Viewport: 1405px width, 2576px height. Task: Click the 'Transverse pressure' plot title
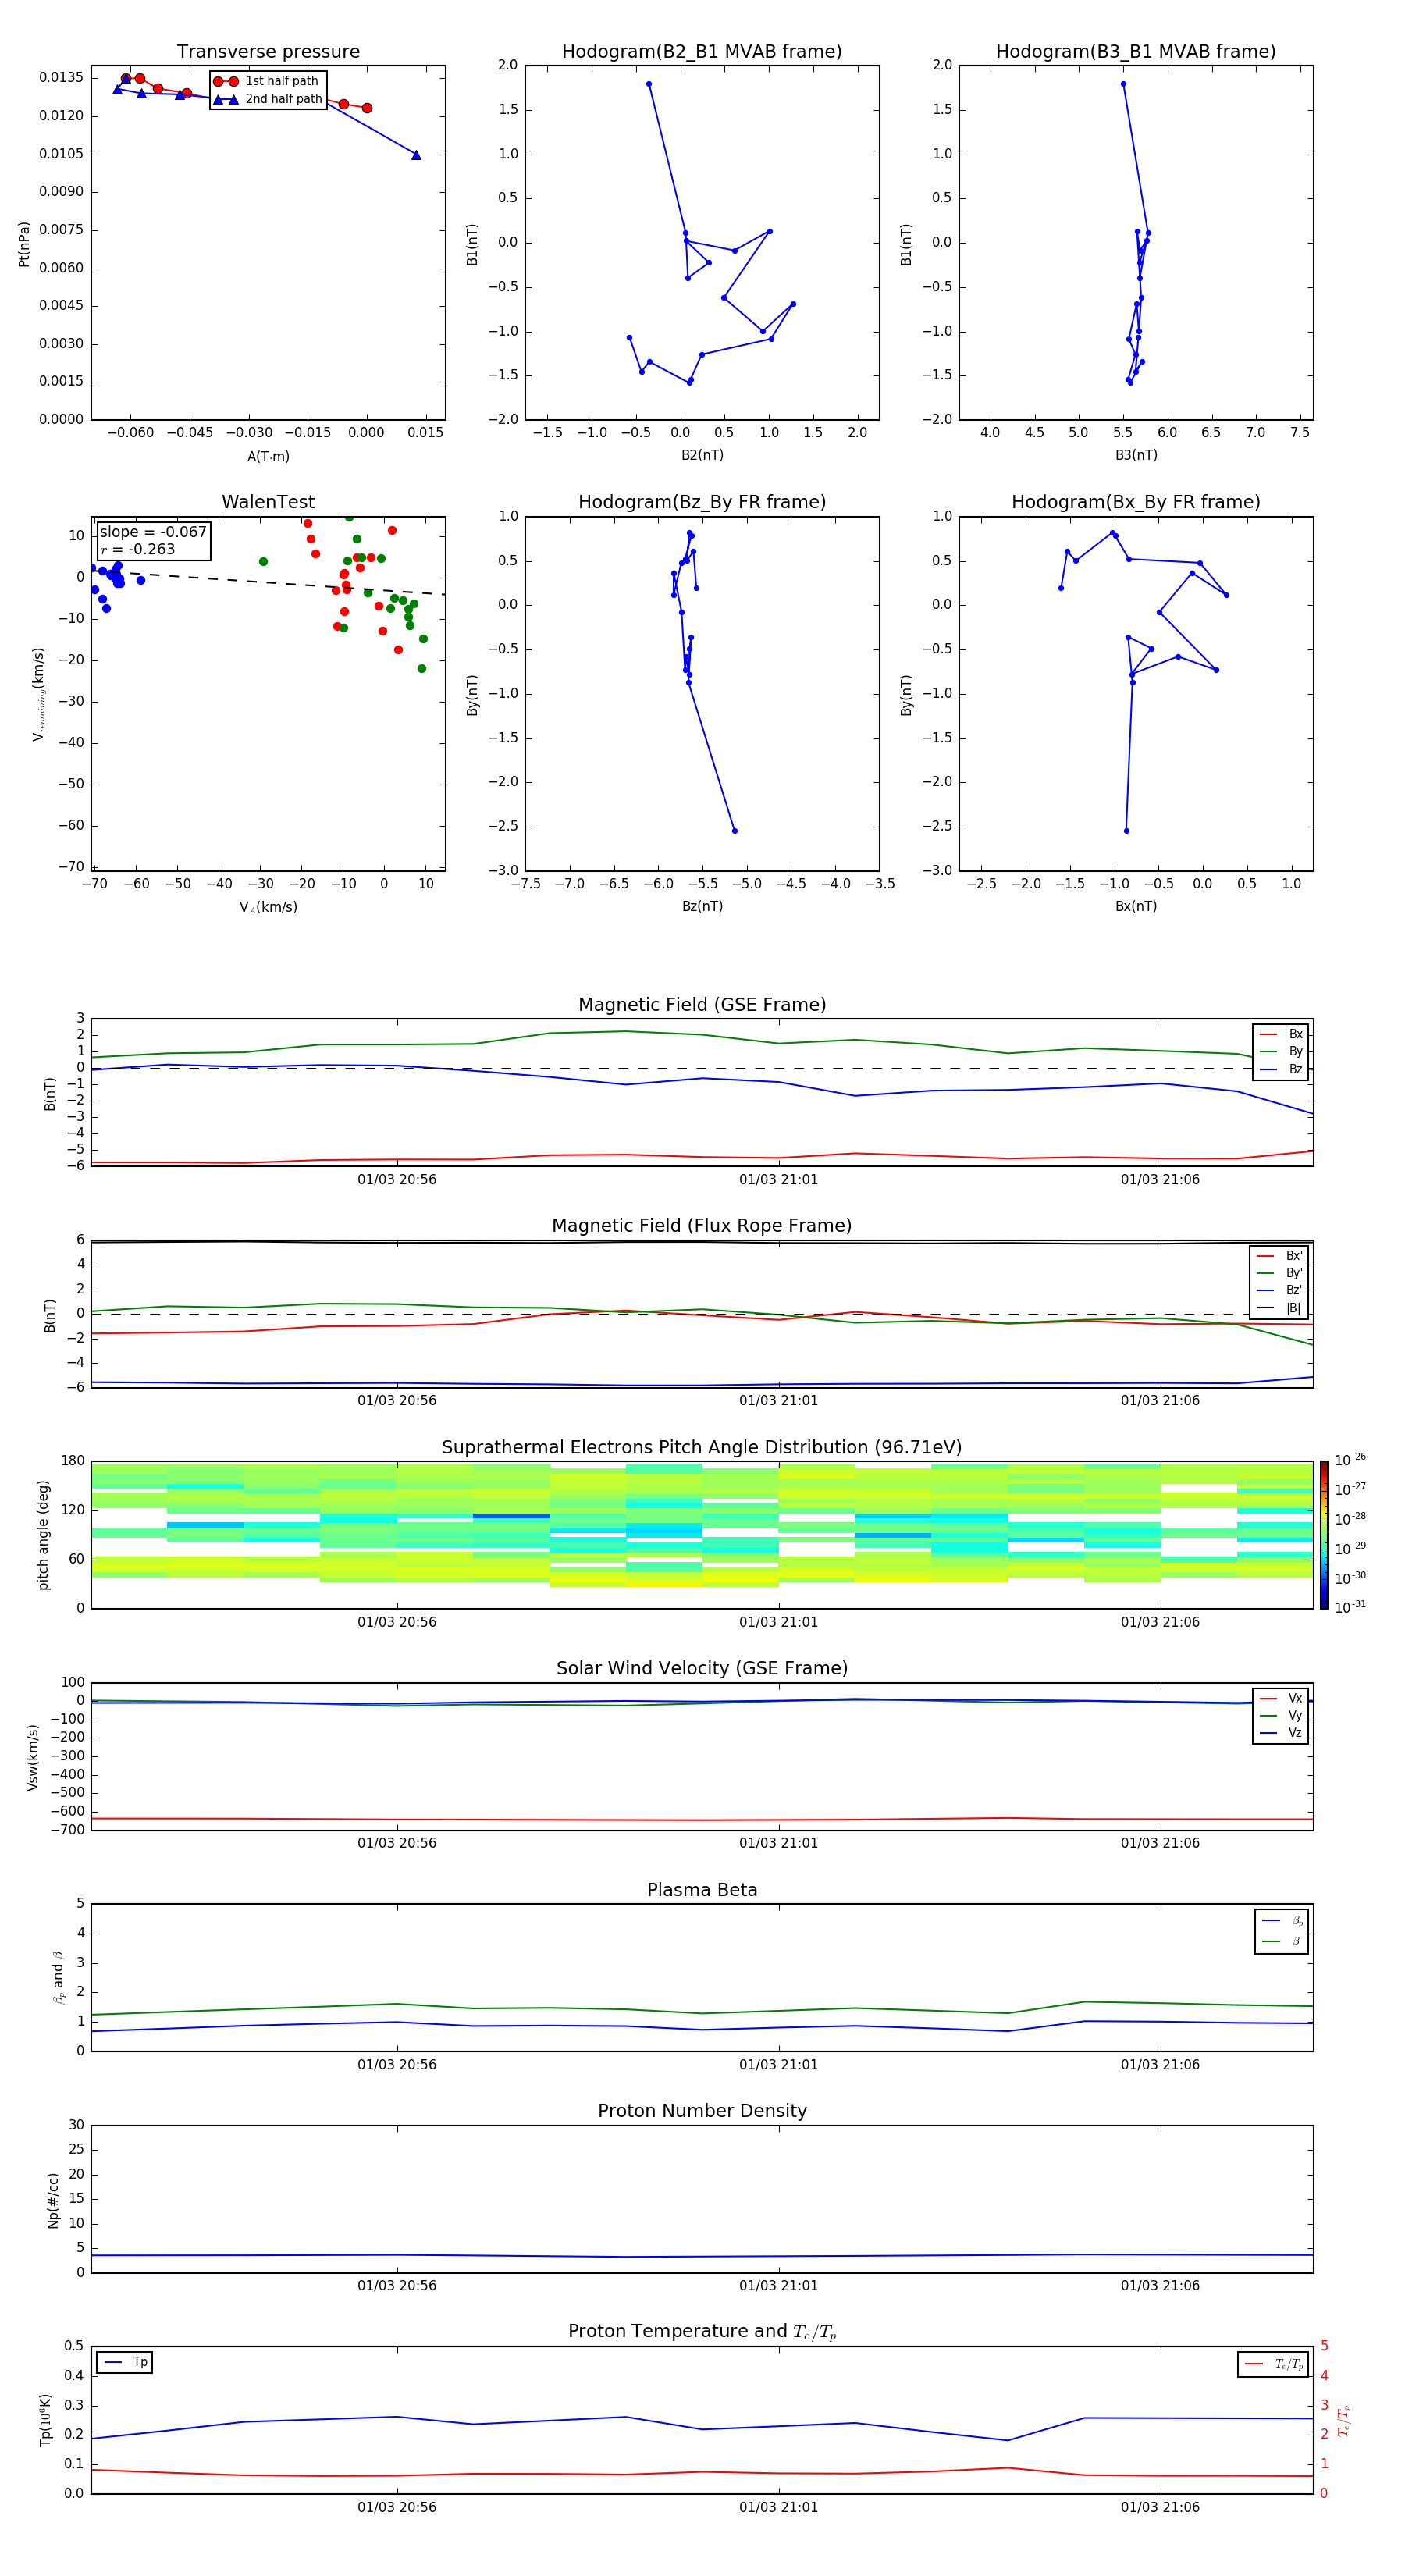click(268, 52)
